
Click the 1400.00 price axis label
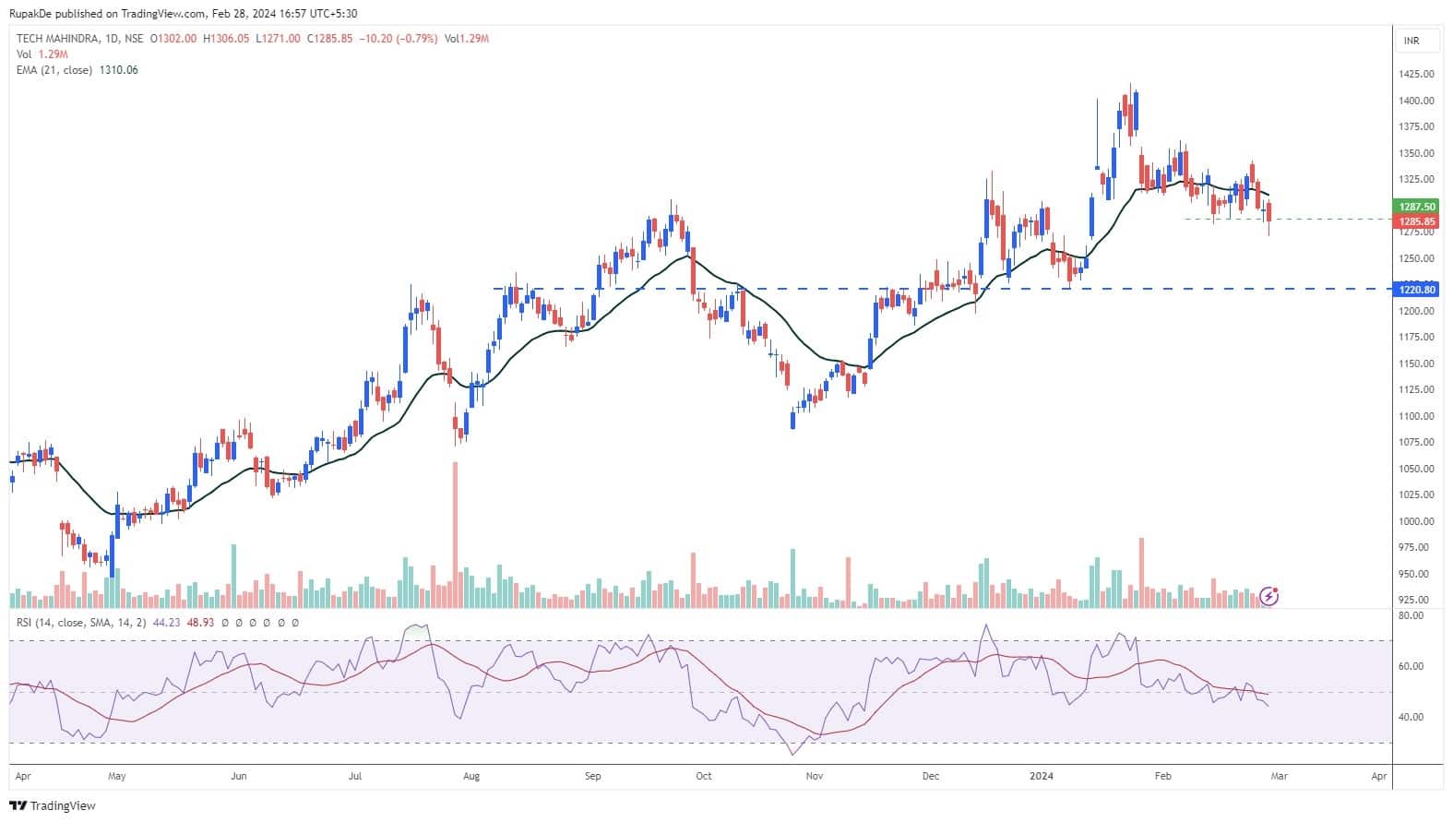click(x=1416, y=101)
